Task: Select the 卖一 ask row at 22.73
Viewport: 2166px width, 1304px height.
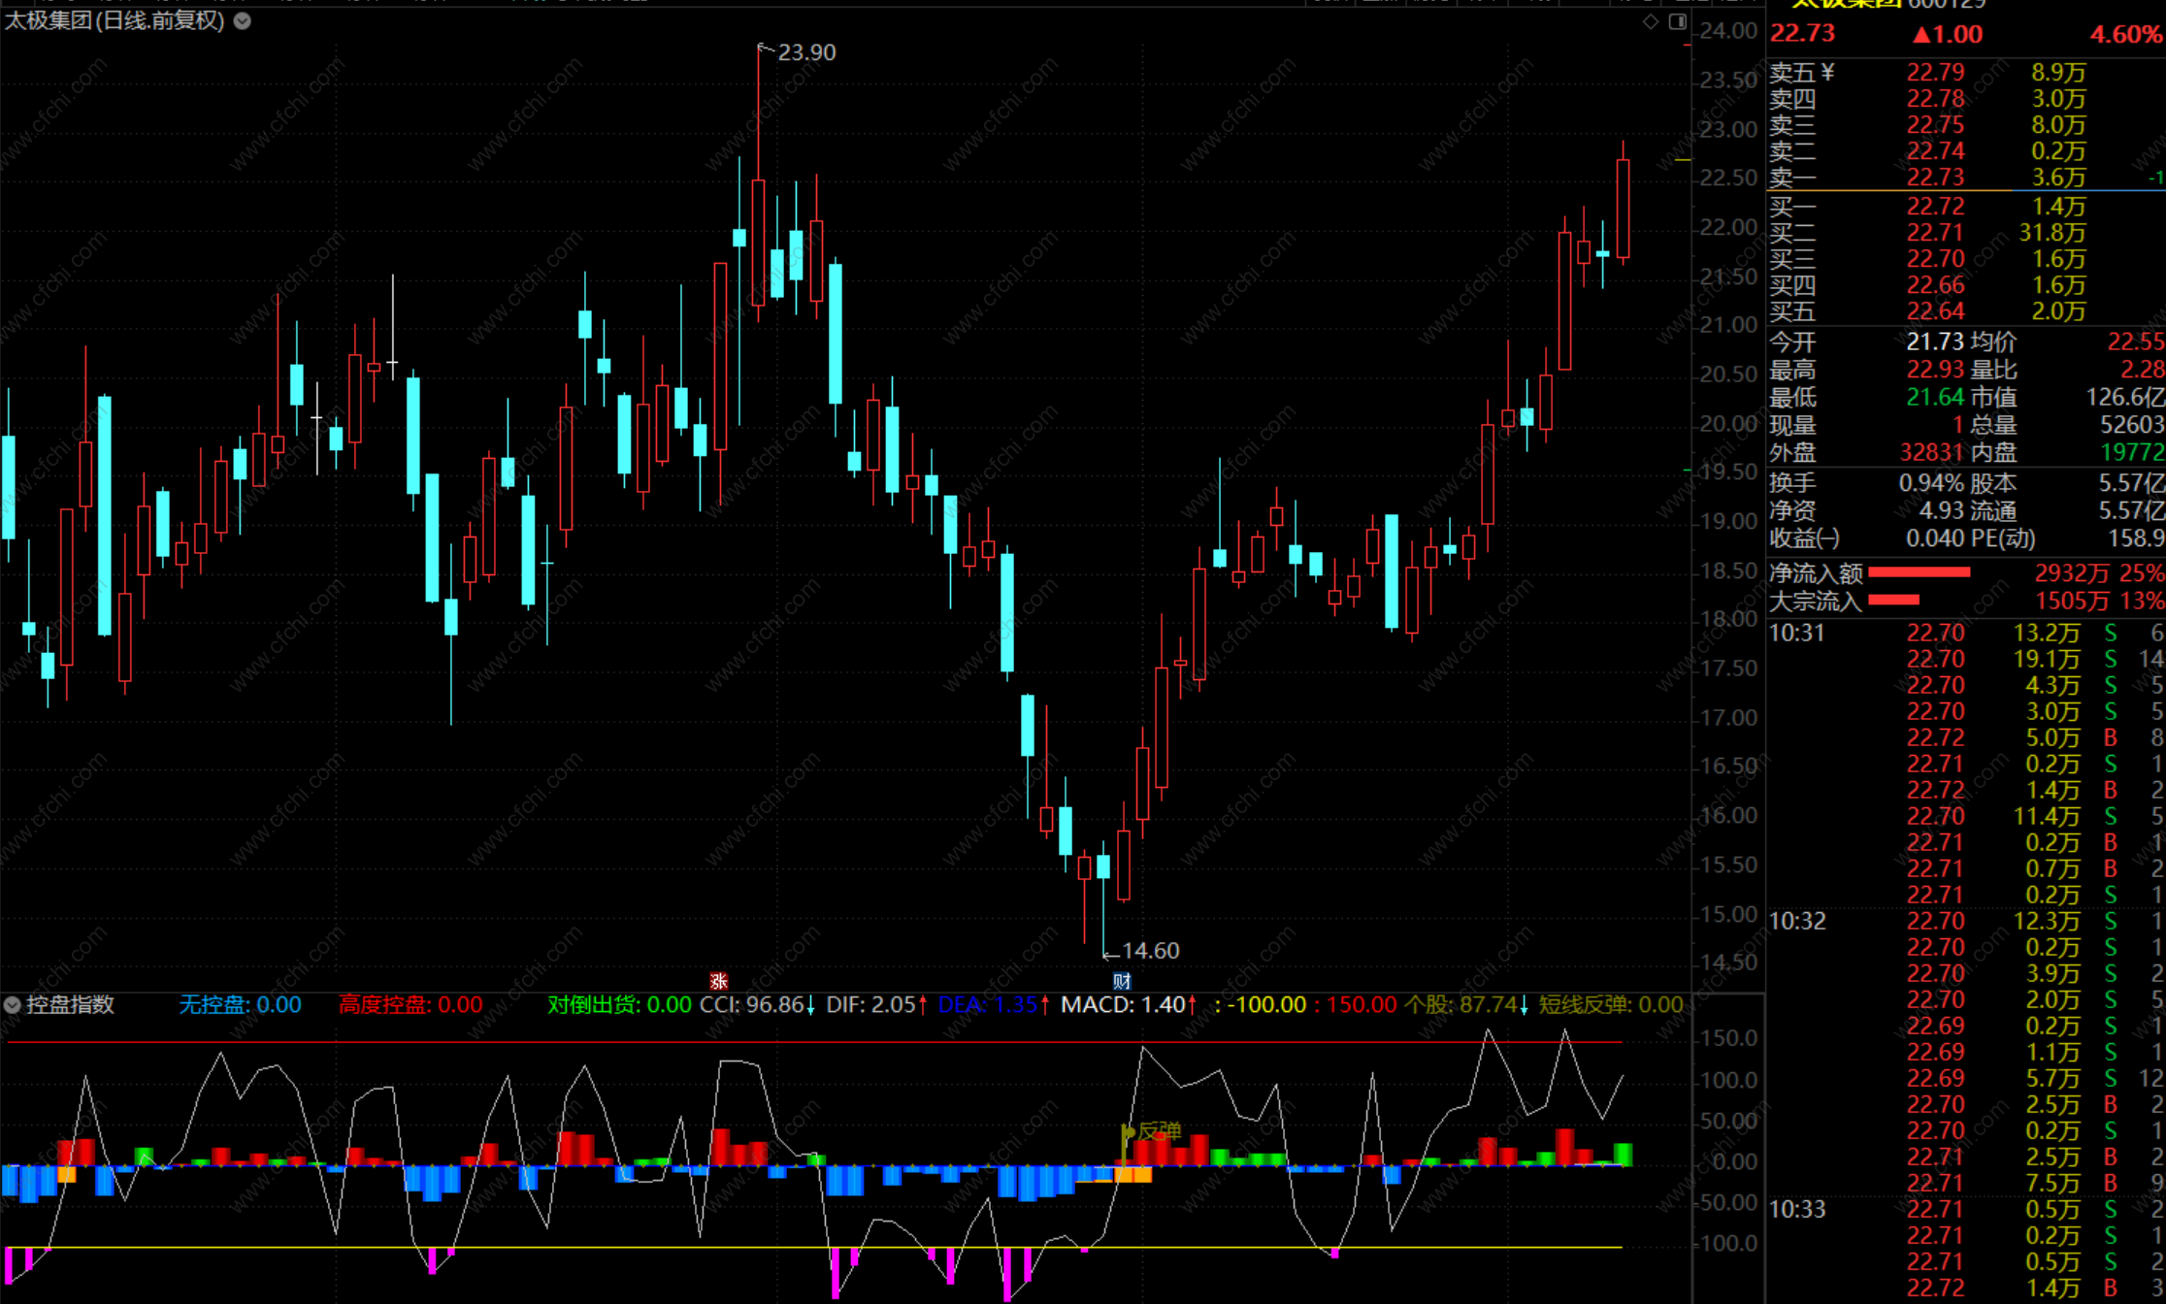Action: (x=1935, y=178)
